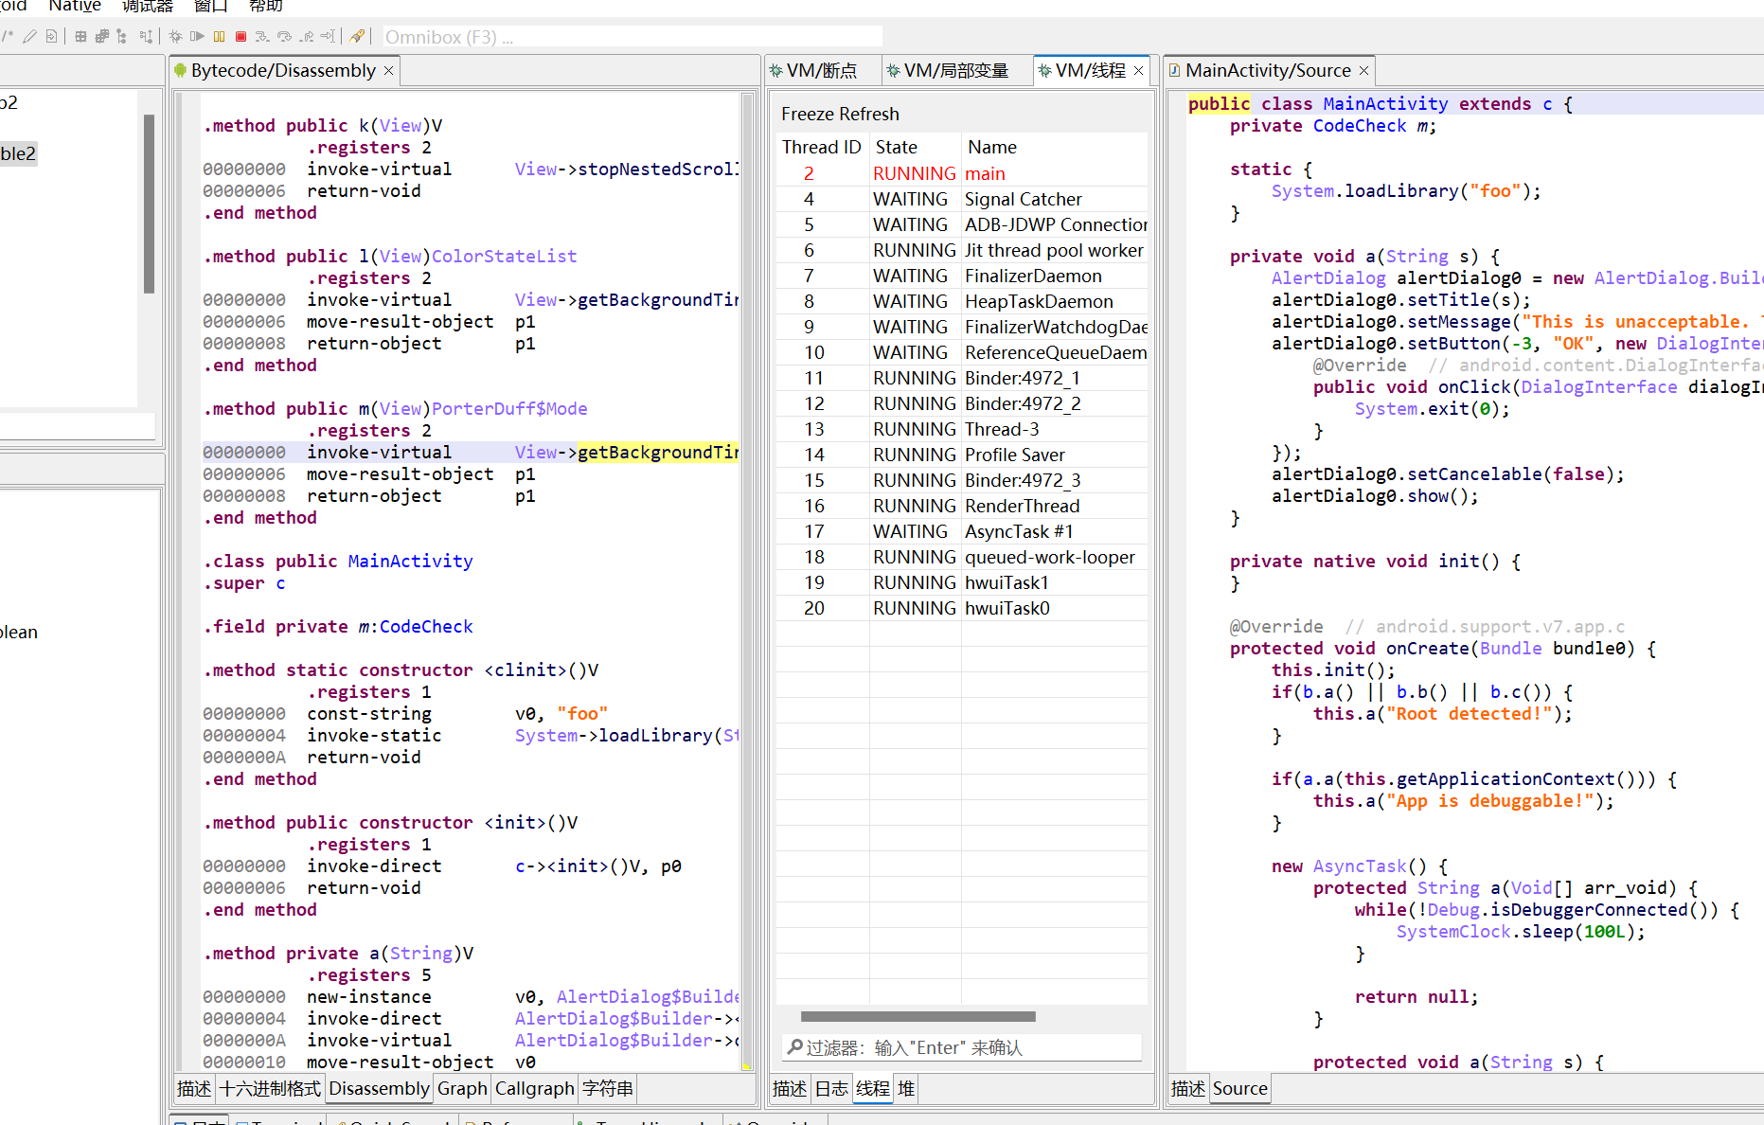Select the main thread row (ID 2)
Viewport: 1764px width, 1125px height.
[x=961, y=173]
